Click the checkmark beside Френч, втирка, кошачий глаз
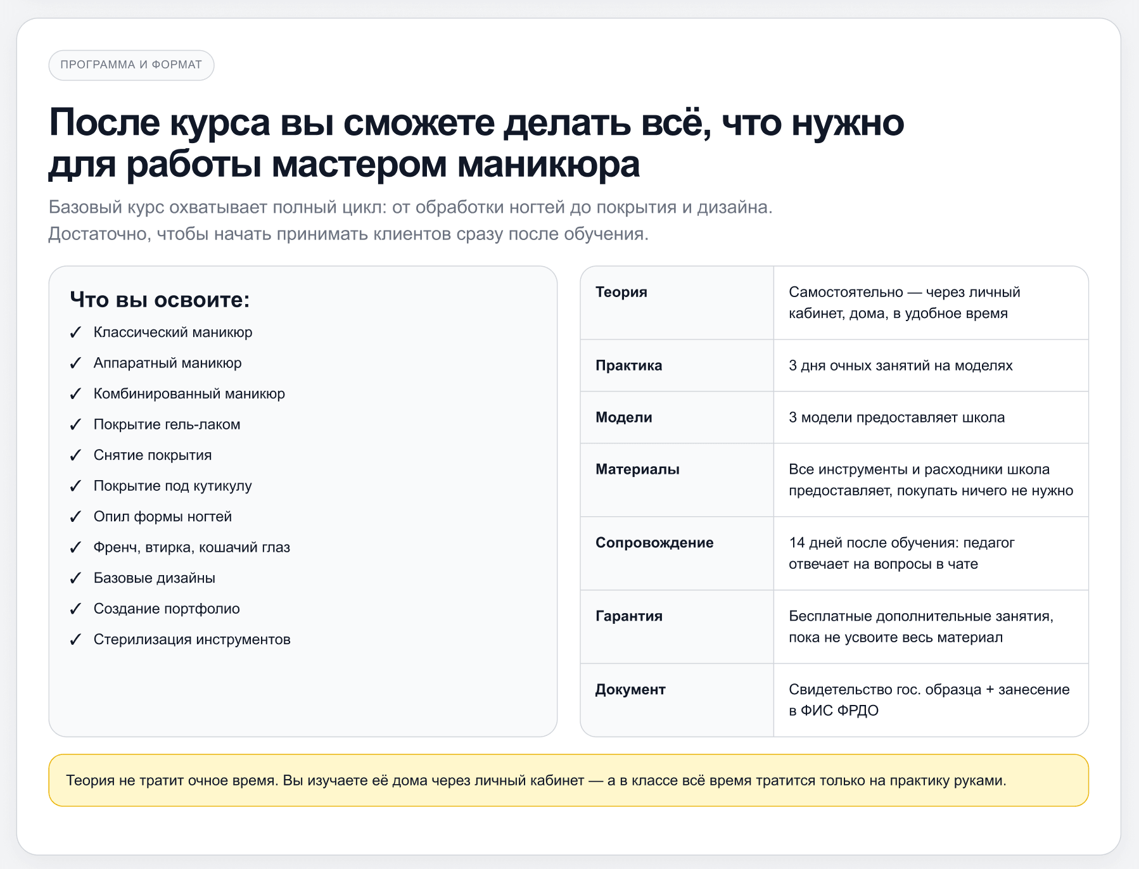Image resolution: width=1139 pixels, height=869 pixels. point(75,547)
